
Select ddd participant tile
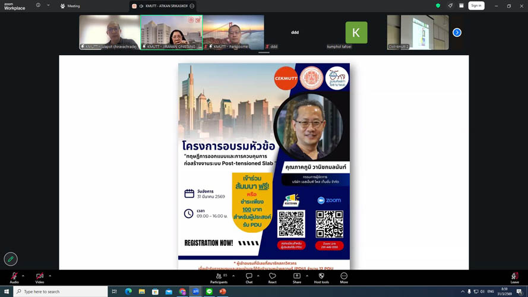tap(295, 32)
